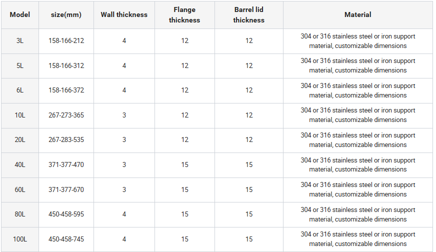Select size value 158-166-372
The width and height of the screenshot is (436, 252).
66,90
